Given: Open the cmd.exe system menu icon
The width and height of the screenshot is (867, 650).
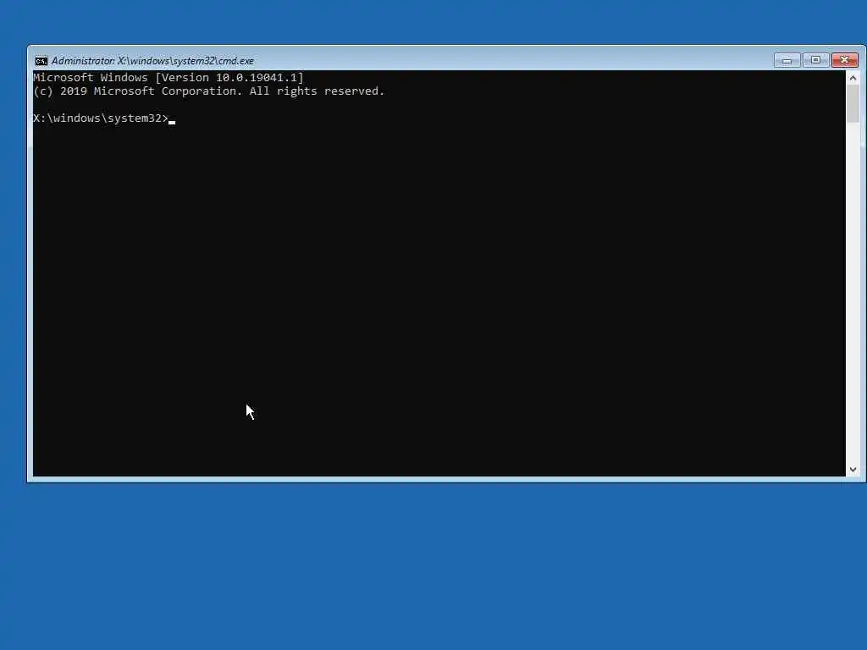Looking at the screenshot, I should (x=41, y=61).
